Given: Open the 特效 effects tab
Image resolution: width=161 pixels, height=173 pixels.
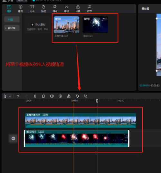Looking at the screenshot, I should pos(55,9).
